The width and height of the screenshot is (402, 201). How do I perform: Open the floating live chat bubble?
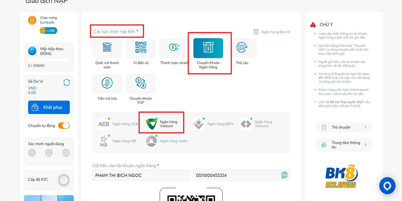[x=387, y=185]
